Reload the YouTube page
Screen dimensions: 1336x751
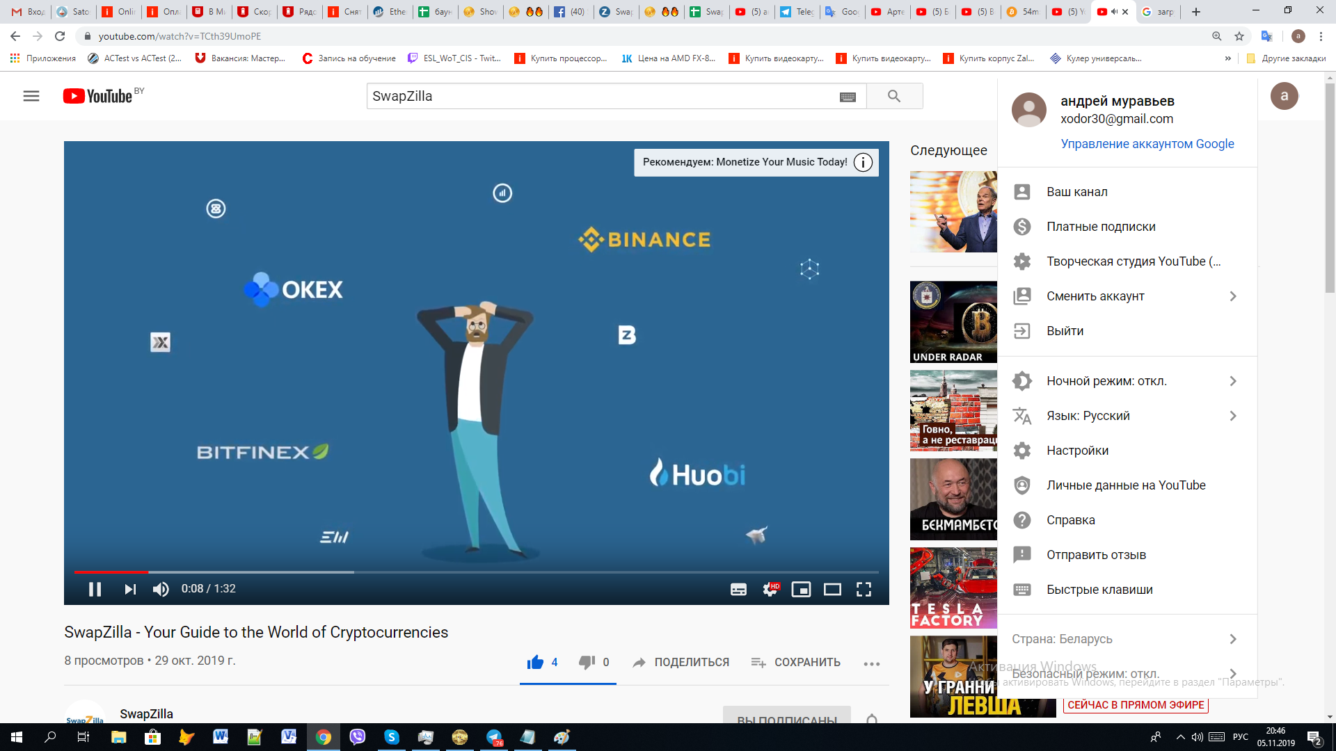point(60,36)
